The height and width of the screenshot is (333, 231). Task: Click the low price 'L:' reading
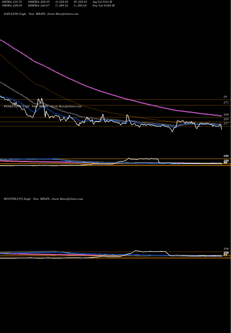coord(80,6)
